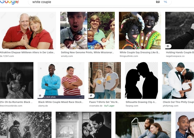Open the Setting New Genome Prints thumbnail

(87, 30)
